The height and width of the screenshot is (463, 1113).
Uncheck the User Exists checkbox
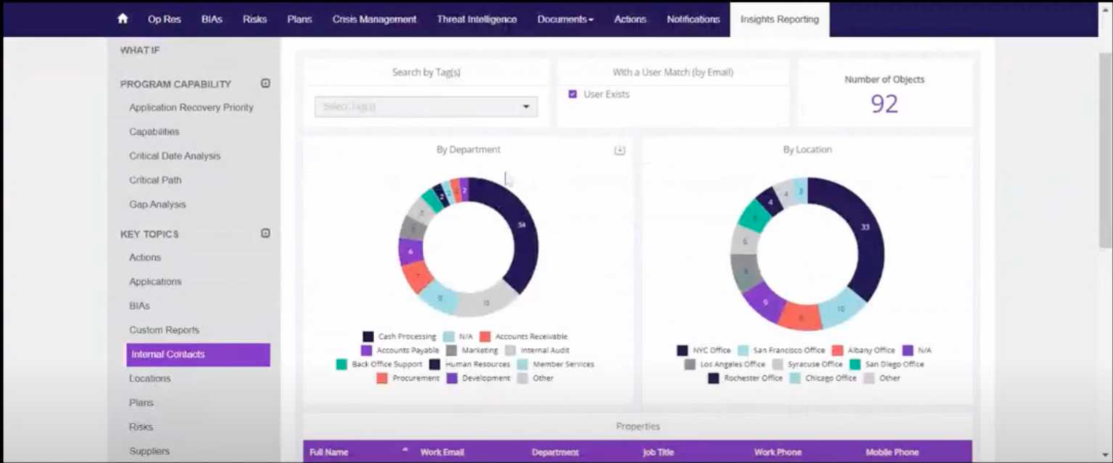(573, 94)
